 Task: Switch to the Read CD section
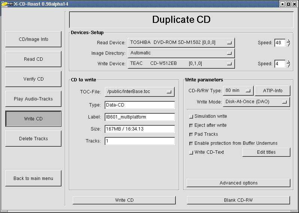[33, 59]
